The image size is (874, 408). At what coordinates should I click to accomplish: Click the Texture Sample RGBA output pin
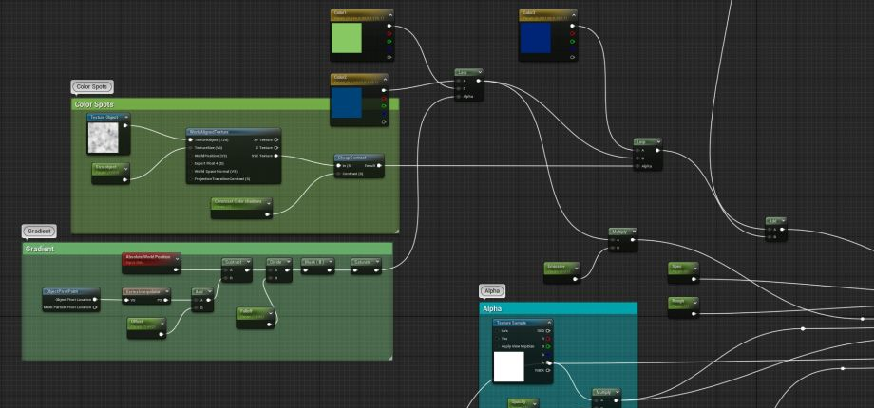coord(548,370)
